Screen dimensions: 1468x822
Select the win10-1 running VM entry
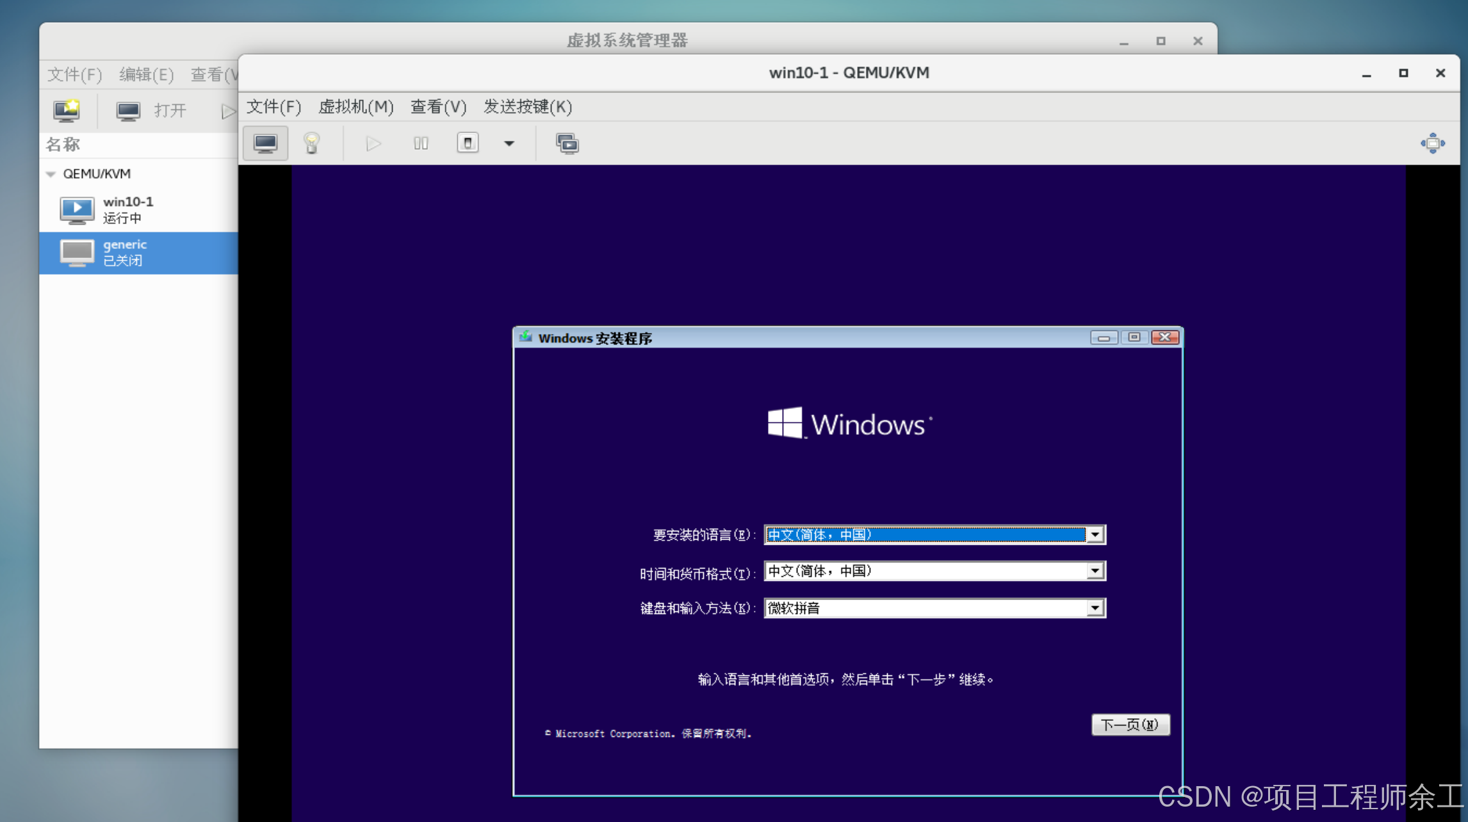coord(128,210)
